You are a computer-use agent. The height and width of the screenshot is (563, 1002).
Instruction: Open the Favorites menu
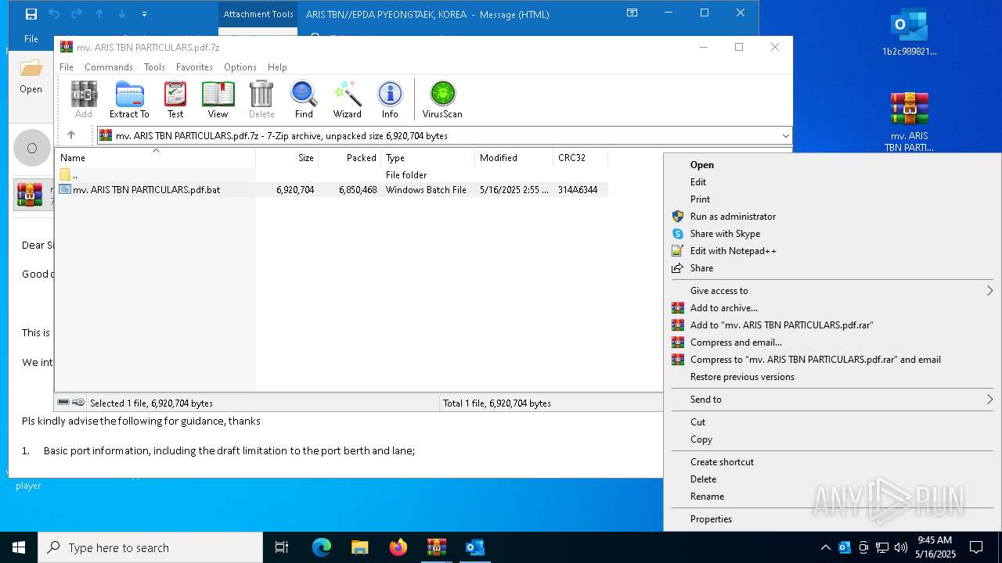click(x=194, y=67)
